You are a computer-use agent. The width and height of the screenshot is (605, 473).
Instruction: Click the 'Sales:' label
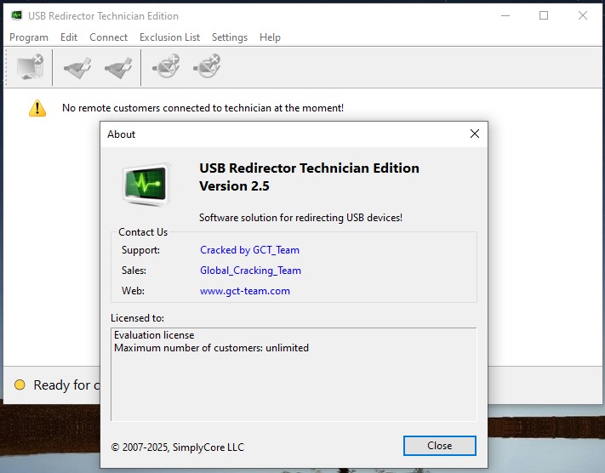[x=134, y=271]
